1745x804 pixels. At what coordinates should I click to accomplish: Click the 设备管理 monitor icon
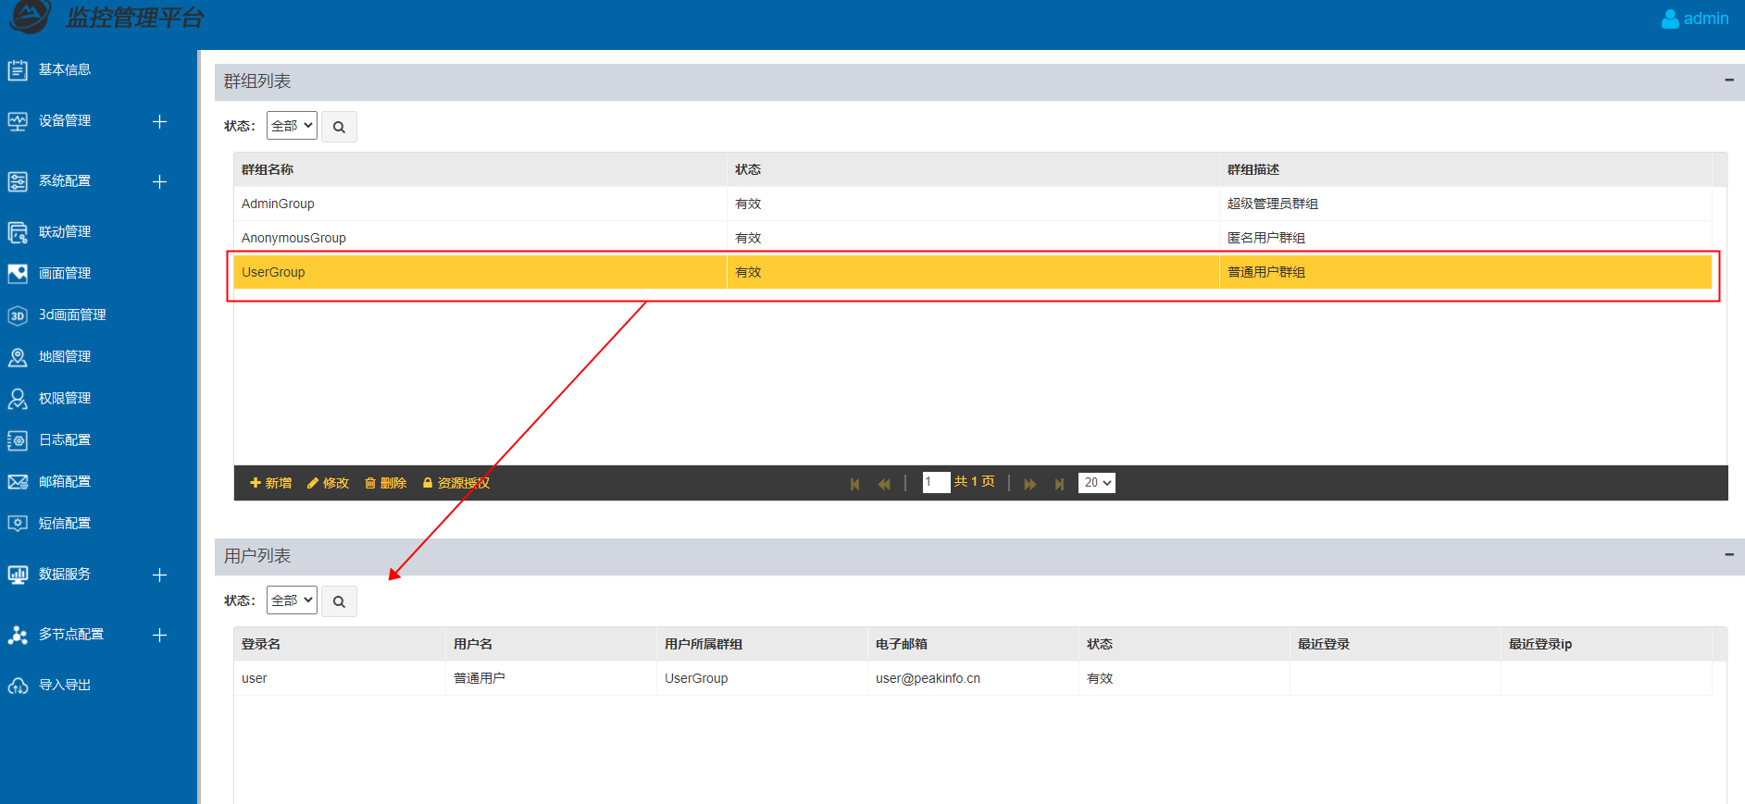pos(18,121)
